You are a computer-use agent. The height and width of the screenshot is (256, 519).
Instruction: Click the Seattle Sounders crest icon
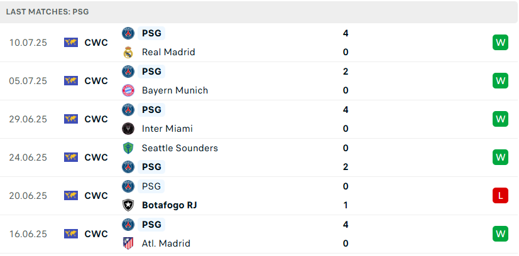(128, 148)
